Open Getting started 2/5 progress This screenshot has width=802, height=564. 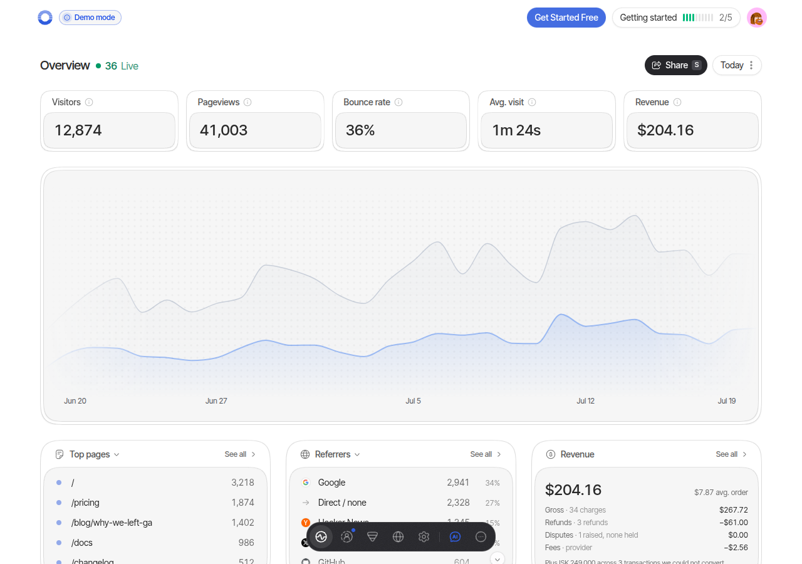click(676, 18)
